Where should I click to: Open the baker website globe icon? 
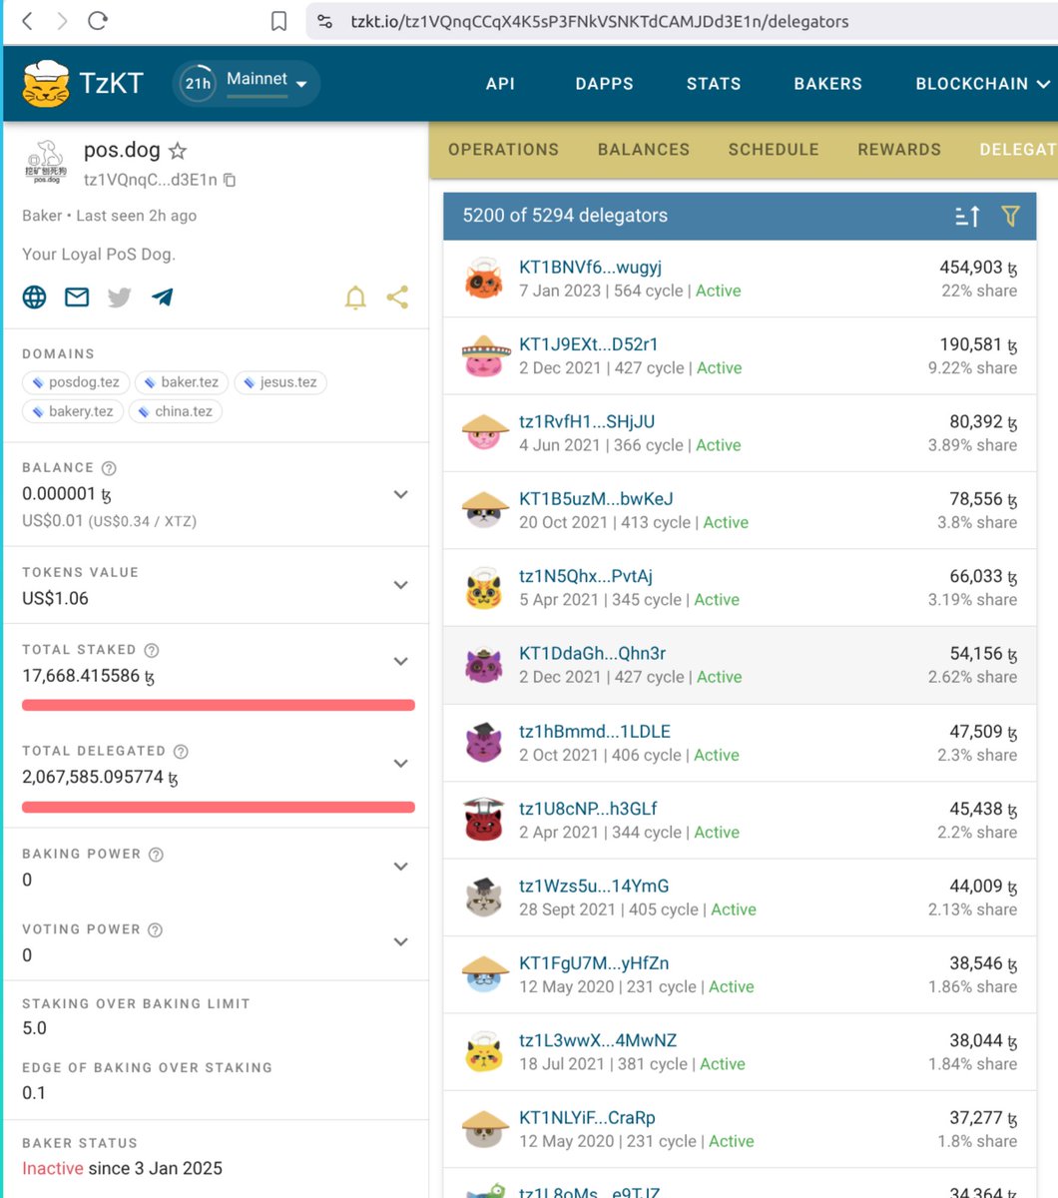[x=34, y=297]
